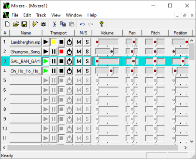Click the Ghungroo_Song track name button
This screenshot has height=159, width=196.
coord(26,52)
